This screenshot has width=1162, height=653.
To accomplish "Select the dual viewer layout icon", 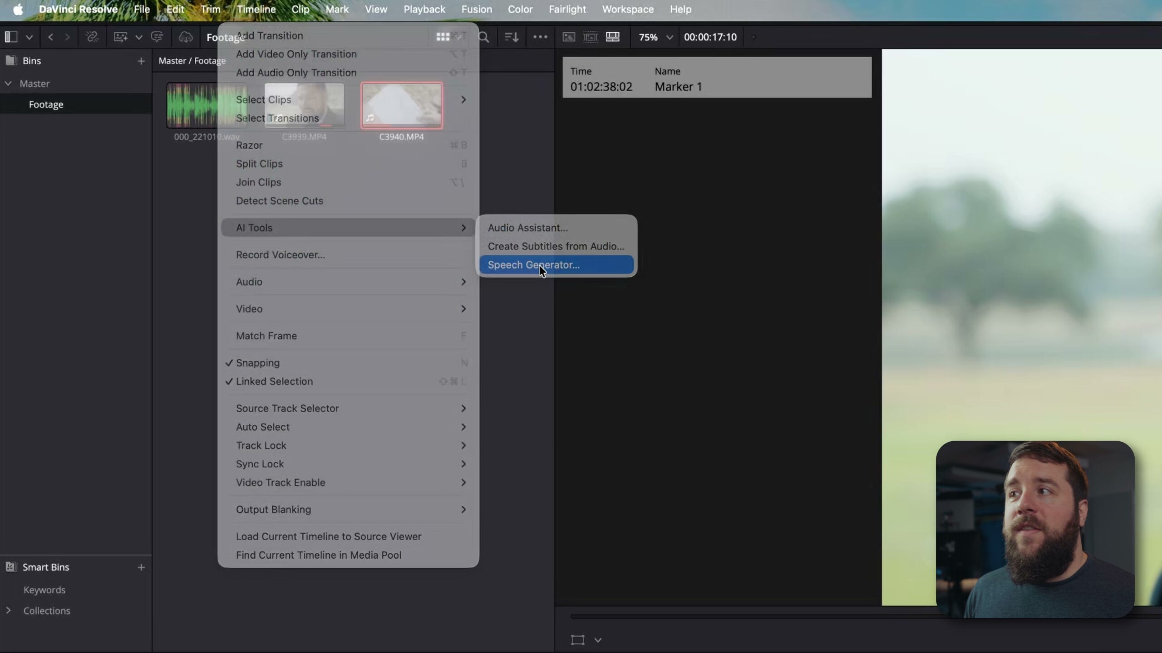I will coord(613,37).
